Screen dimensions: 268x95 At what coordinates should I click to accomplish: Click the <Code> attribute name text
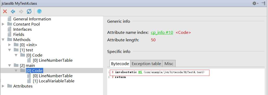coord(183,33)
